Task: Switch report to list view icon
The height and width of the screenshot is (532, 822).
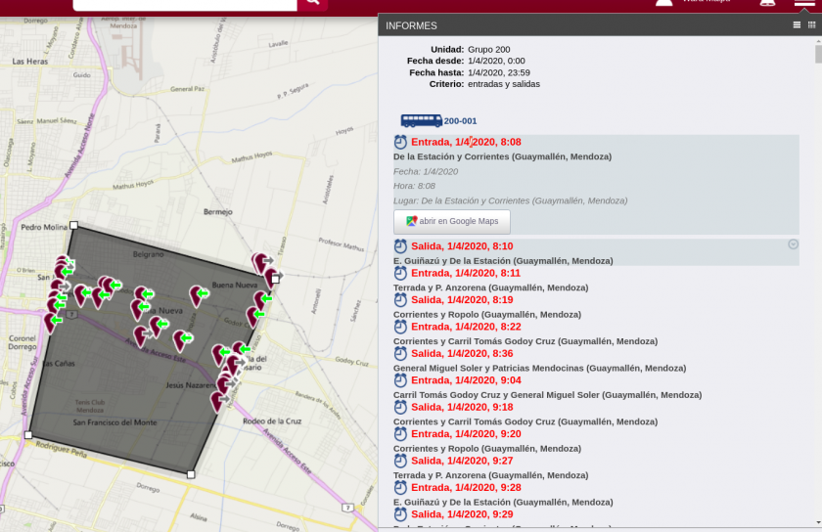Action: tap(797, 25)
